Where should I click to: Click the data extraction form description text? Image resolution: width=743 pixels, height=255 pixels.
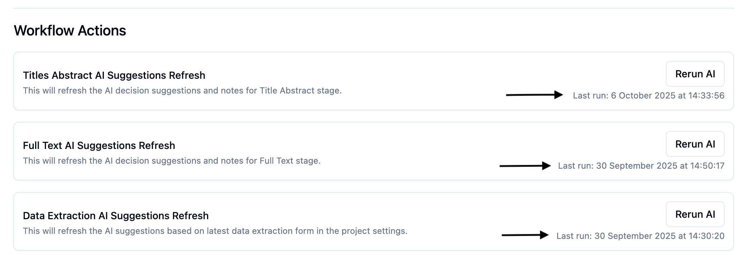pos(215,231)
